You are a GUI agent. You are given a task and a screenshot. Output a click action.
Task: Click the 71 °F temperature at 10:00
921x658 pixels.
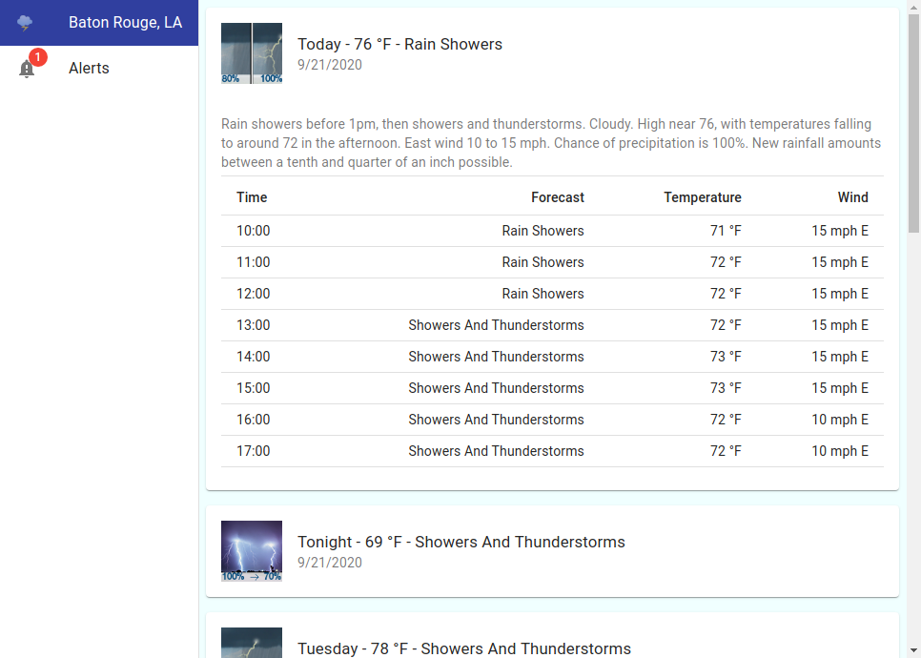[x=726, y=231]
